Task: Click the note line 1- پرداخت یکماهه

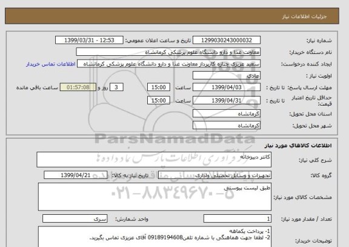Action: (x=250, y=231)
